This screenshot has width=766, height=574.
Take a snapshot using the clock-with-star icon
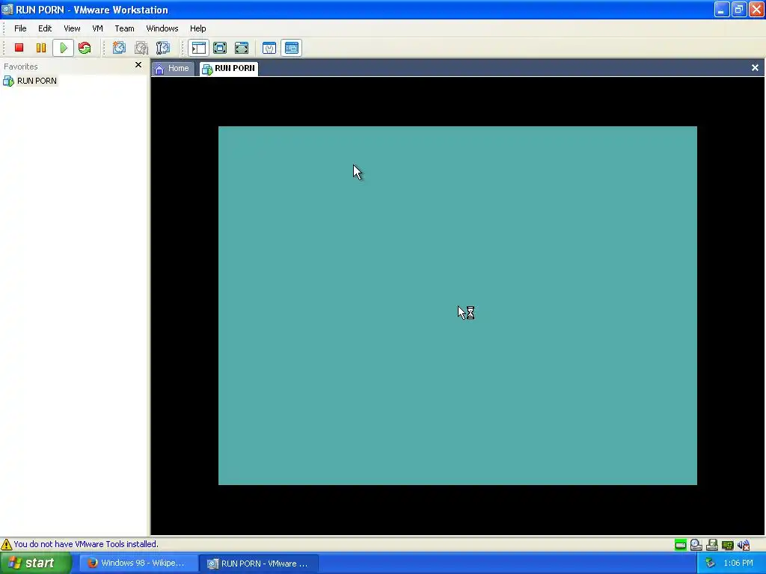(119, 47)
